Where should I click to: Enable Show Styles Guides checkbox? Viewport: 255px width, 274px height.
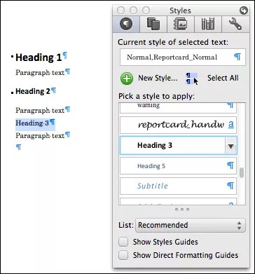pos(123,242)
